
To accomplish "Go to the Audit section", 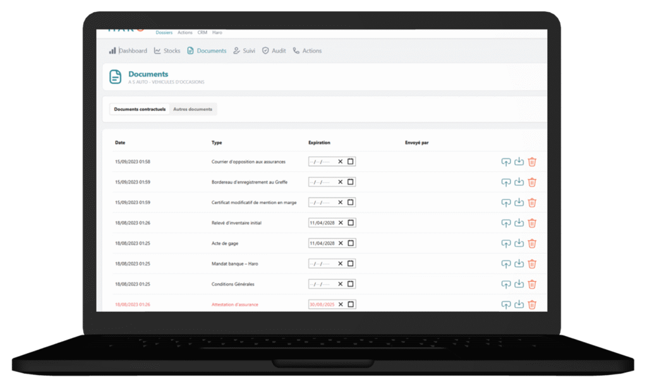I will (x=274, y=51).
